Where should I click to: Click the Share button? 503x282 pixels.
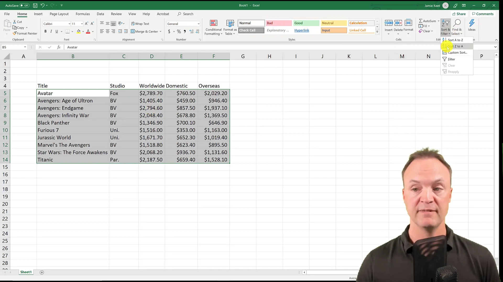459,14
